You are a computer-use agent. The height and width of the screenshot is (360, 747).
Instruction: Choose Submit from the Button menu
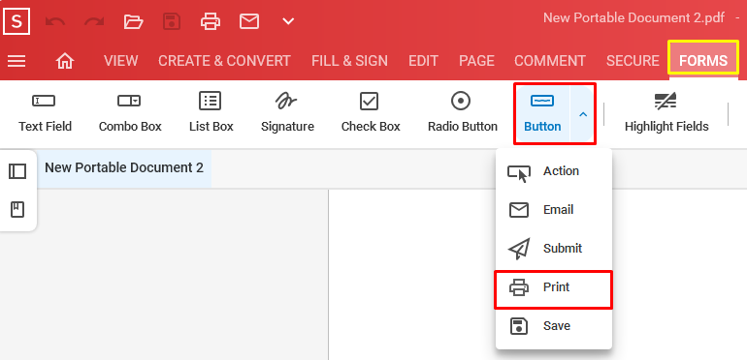tap(554, 249)
